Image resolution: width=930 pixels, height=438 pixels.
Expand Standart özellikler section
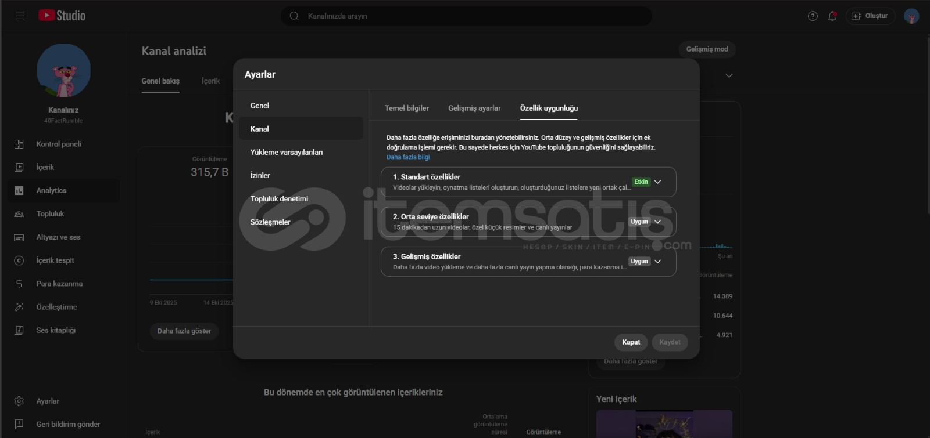pos(657,182)
